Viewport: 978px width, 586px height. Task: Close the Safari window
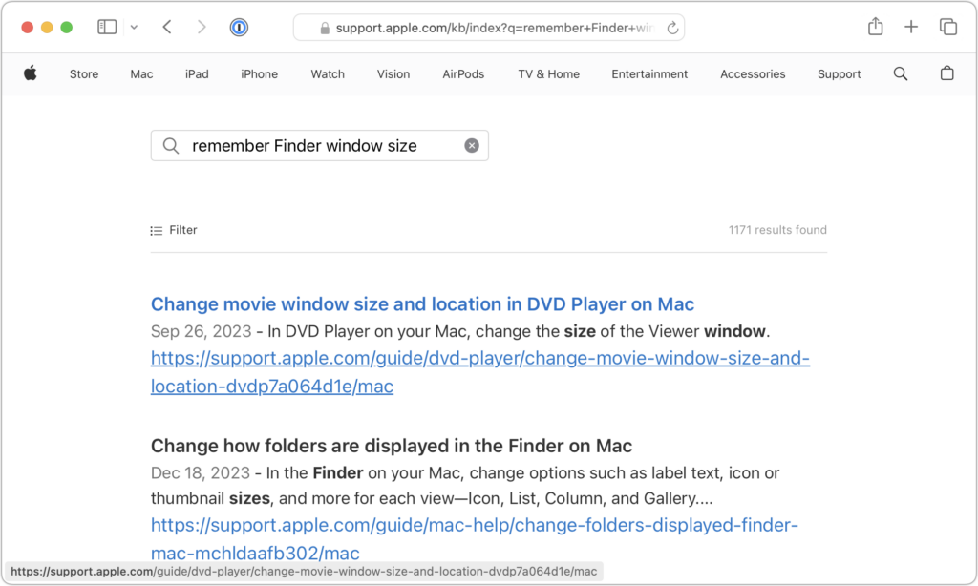click(27, 28)
